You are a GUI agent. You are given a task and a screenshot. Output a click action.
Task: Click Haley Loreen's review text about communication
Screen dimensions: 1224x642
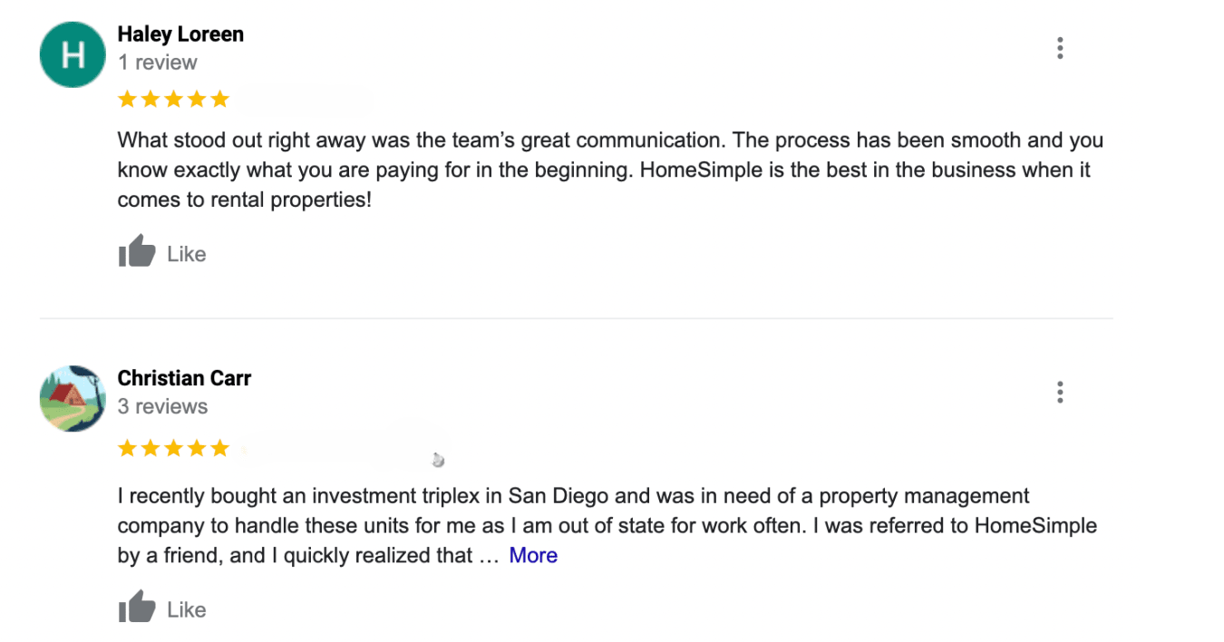pyautogui.click(x=609, y=170)
